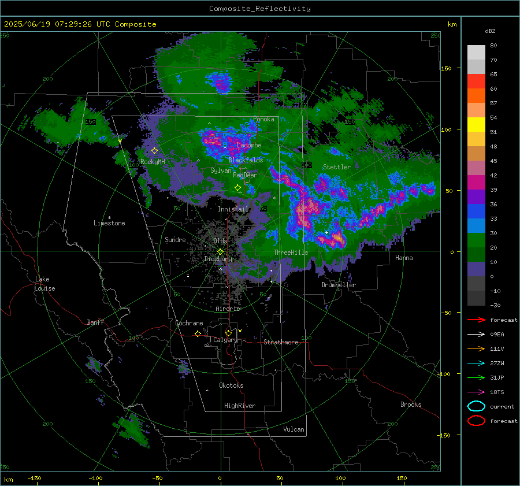Click the Calgary label
Image resolution: width=520 pixels, height=486 pixels.
point(225,340)
